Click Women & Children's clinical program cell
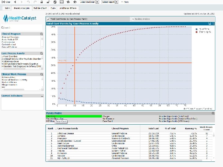This screenshot has height=167, width=223. click(120, 139)
